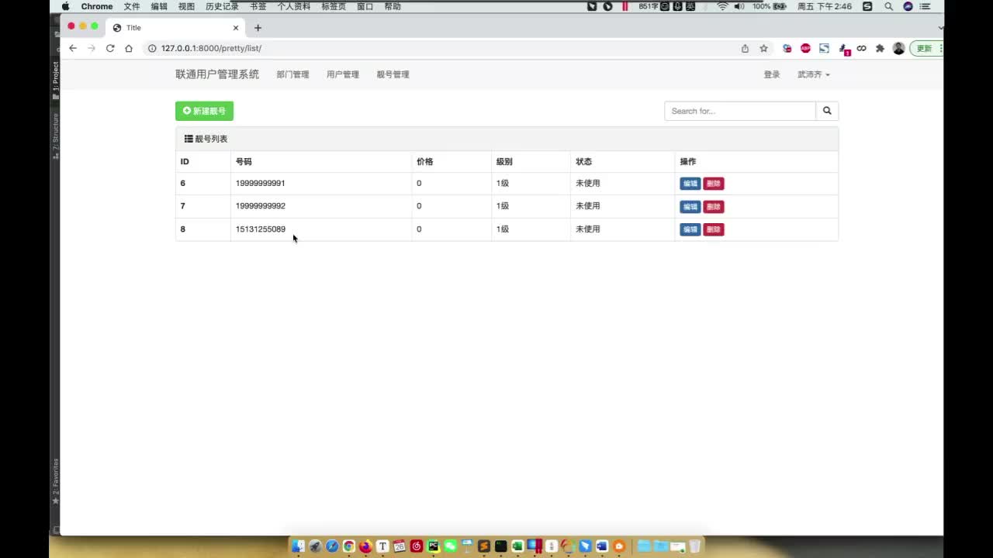Open the Apple menu
Image resolution: width=993 pixels, height=558 pixels.
(66, 6)
